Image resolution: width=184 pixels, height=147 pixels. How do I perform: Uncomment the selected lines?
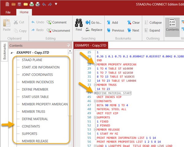(x=58, y=30)
